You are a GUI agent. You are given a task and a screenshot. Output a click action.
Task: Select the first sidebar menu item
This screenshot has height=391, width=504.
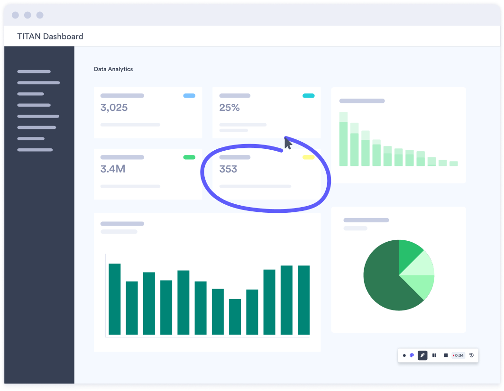34,72
